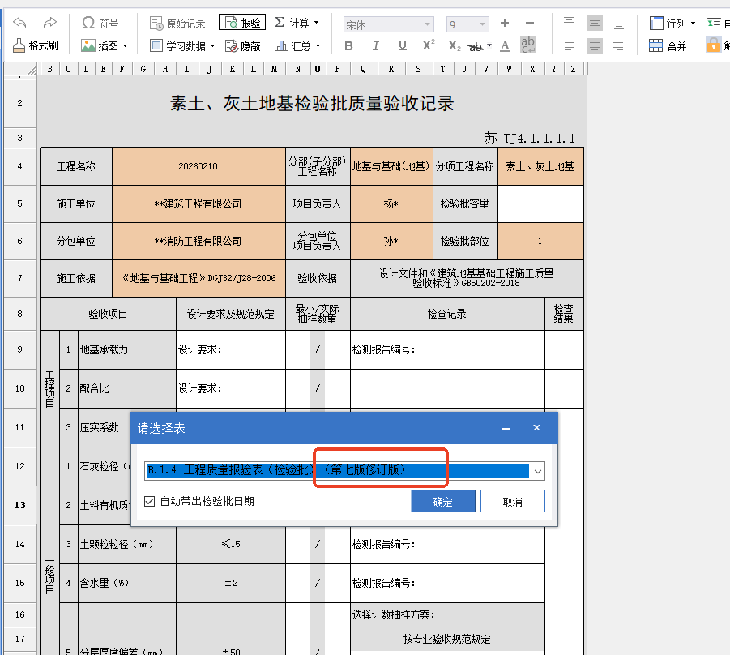730x655 pixels.
Task: Click the 隐蔽 toolbar icon
Action: [x=242, y=46]
